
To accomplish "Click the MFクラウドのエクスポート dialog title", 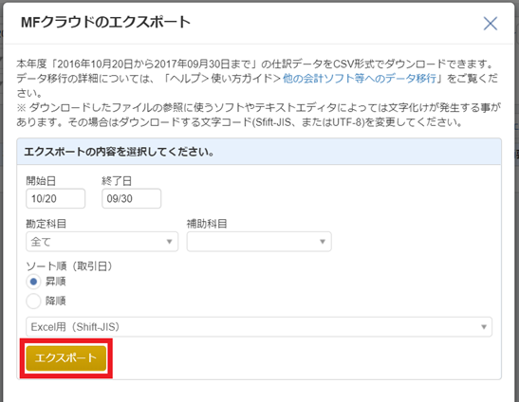I will [105, 23].
